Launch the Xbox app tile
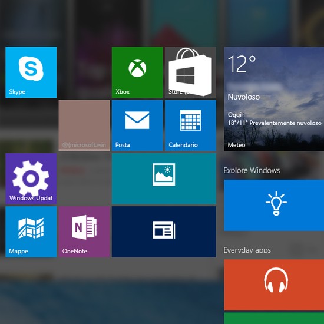This screenshot has height=324, width=324. (137, 72)
